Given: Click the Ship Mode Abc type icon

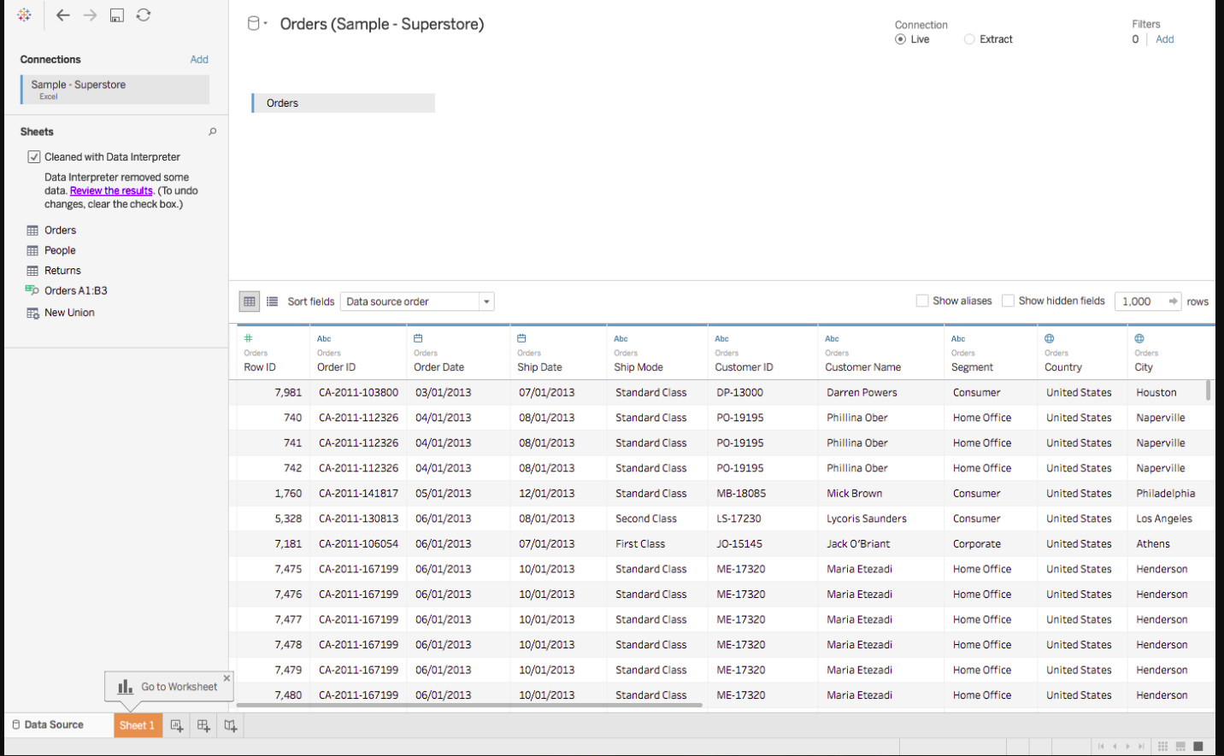Looking at the screenshot, I should pos(621,339).
